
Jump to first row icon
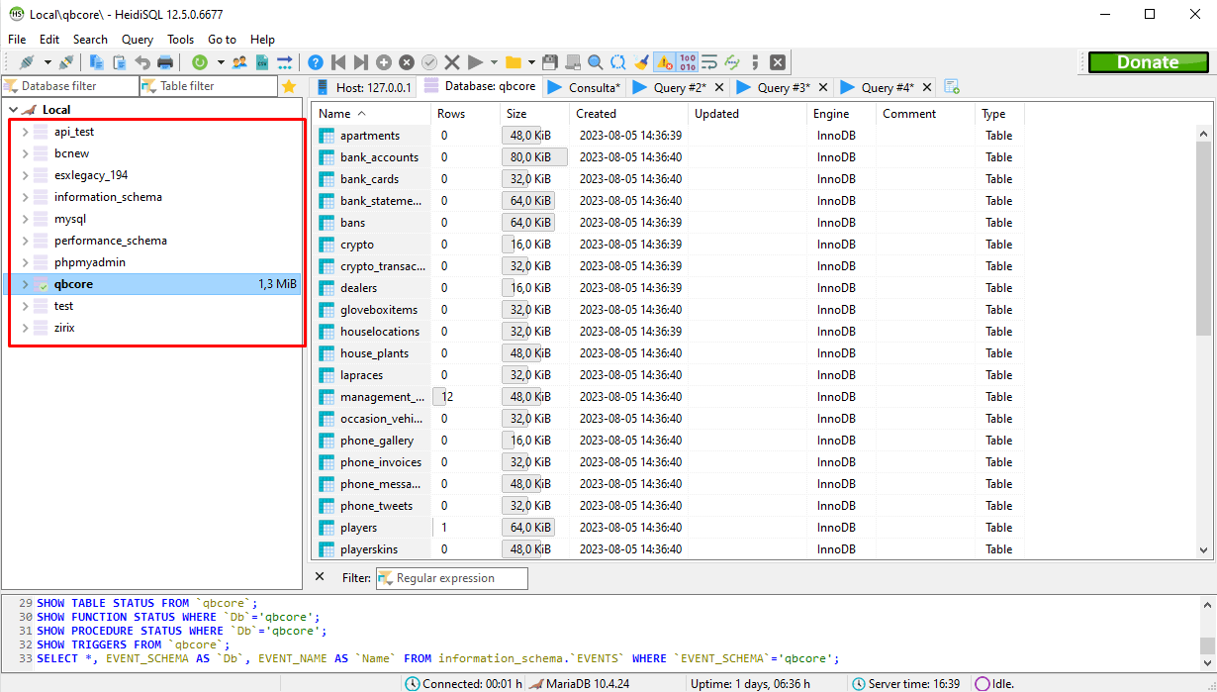338,62
